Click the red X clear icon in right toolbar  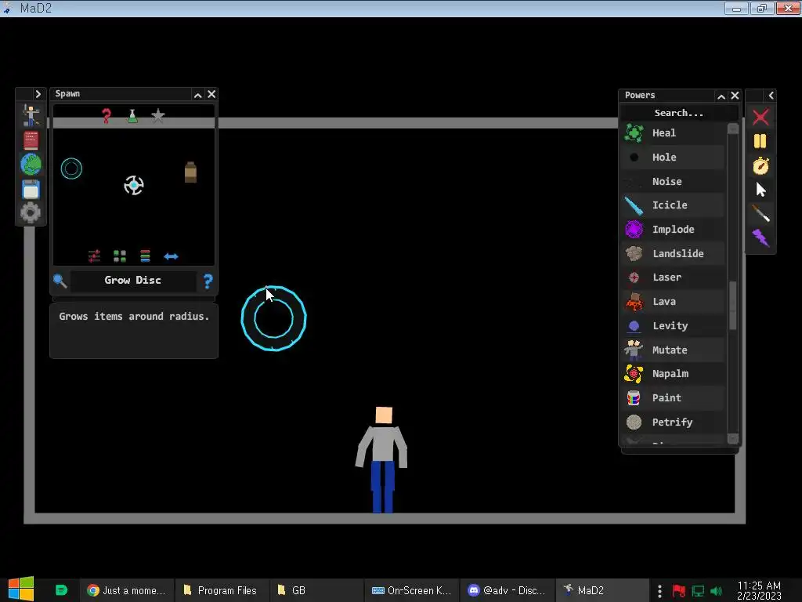pyautogui.click(x=760, y=118)
